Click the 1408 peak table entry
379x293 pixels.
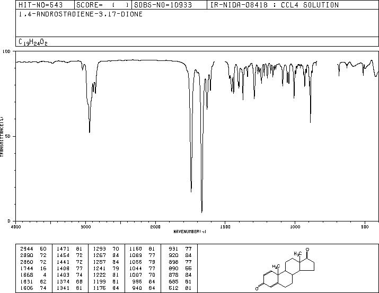coord(69,268)
